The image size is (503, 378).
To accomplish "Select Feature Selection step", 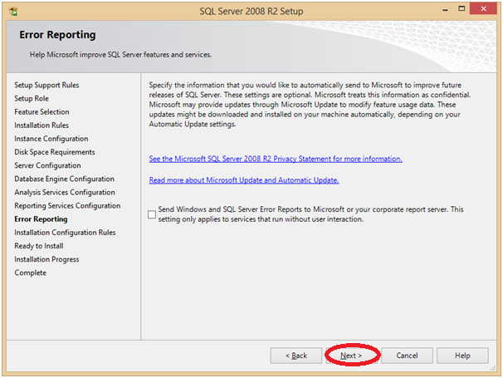I will click(42, 112).
